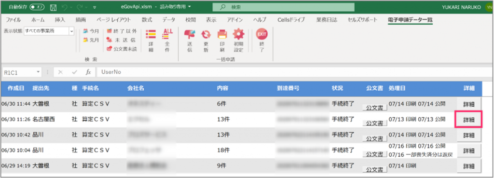Image resolution: width=494 pixels, height=178 pixels.
Task: Switch to the 数式 tab
Action: click(x=147, y=20)
